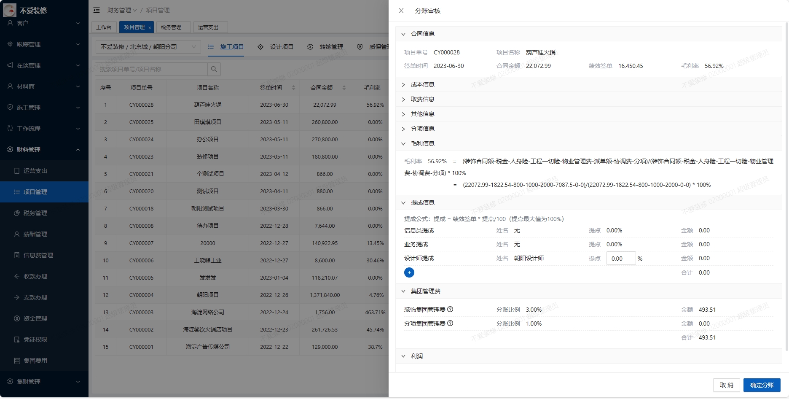This screenshot has height=399, width=789.
Task: Collapse the 集团管理费 section
Action: (403, 291)
